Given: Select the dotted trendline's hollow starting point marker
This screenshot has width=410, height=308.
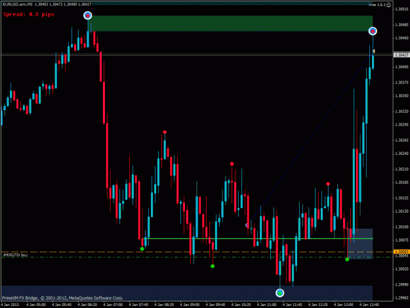Looking at the screenshot, I should (247, 225).
